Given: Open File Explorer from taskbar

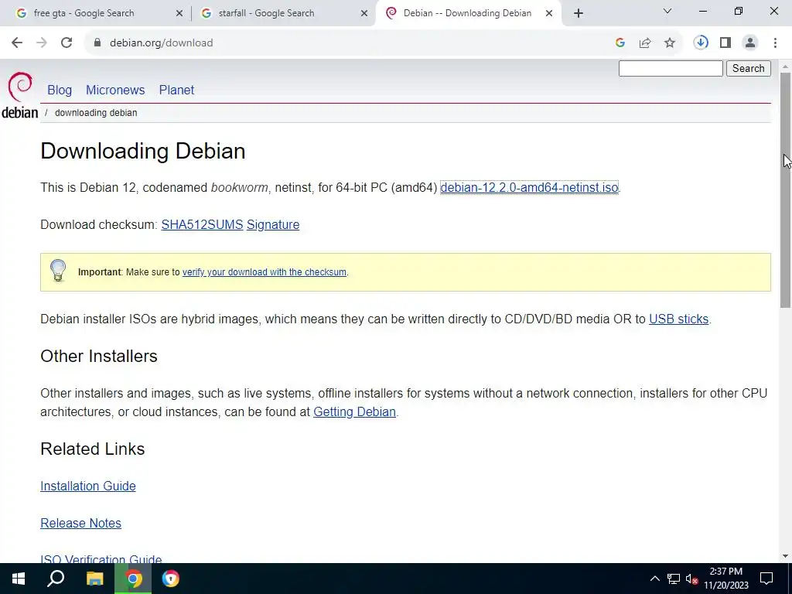Looking at the screenshot, I should [94, 579].
